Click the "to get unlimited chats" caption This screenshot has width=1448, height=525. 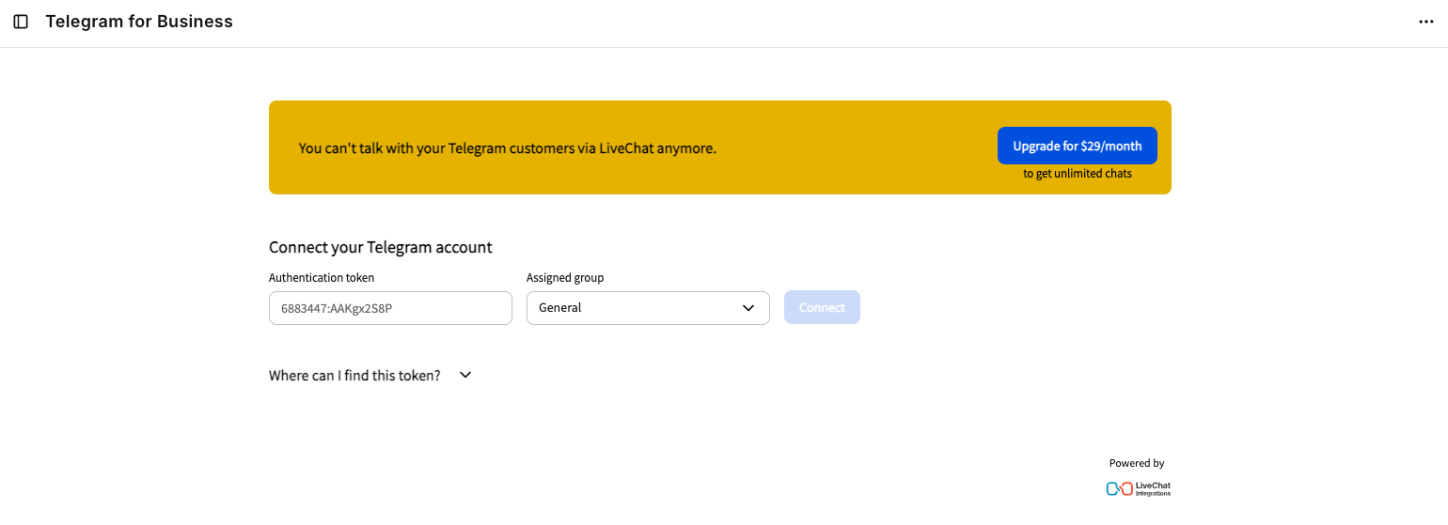click(1077, 174)
